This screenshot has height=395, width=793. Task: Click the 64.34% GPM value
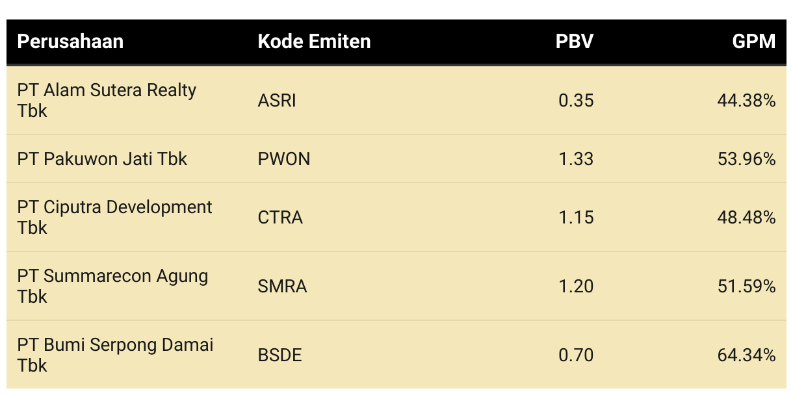pyautogui.click(x=747, y=355)
